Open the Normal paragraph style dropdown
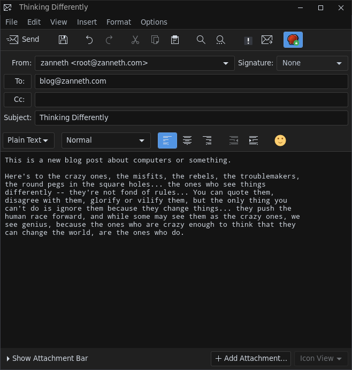Screen dimensions: 352x370 point(106,140)
